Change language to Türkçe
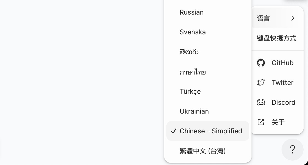 coord(190,92)
